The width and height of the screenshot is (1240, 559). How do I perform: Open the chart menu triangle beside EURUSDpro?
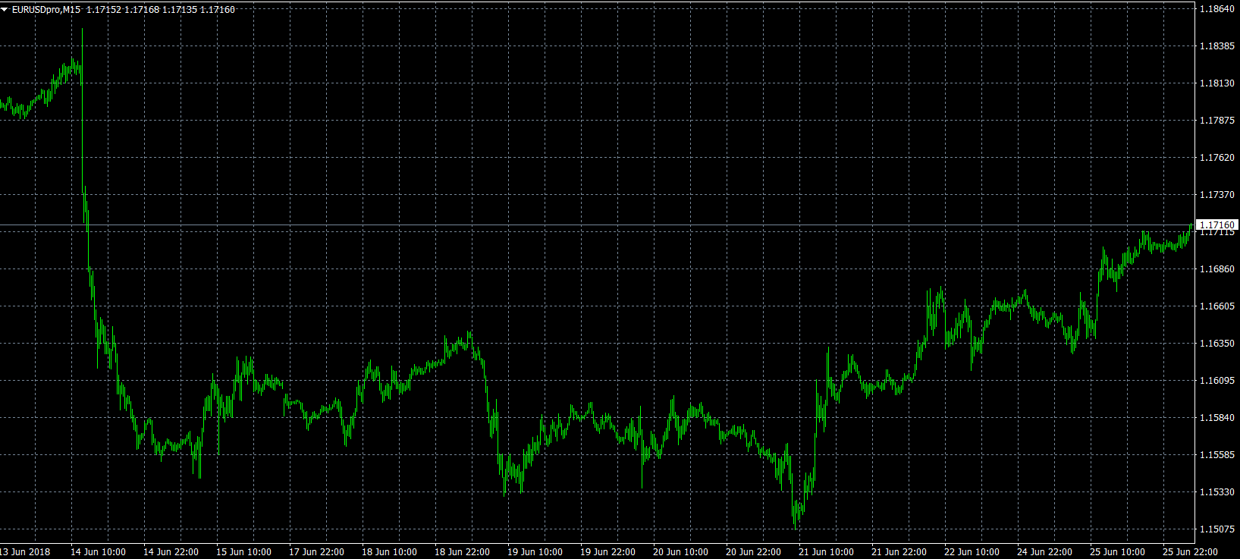click(5, 10)
